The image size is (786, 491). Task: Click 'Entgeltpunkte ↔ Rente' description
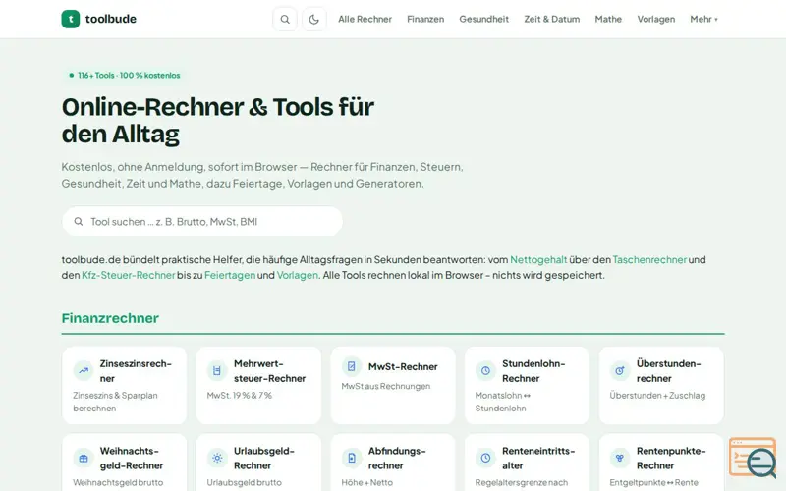click(653, 482)
